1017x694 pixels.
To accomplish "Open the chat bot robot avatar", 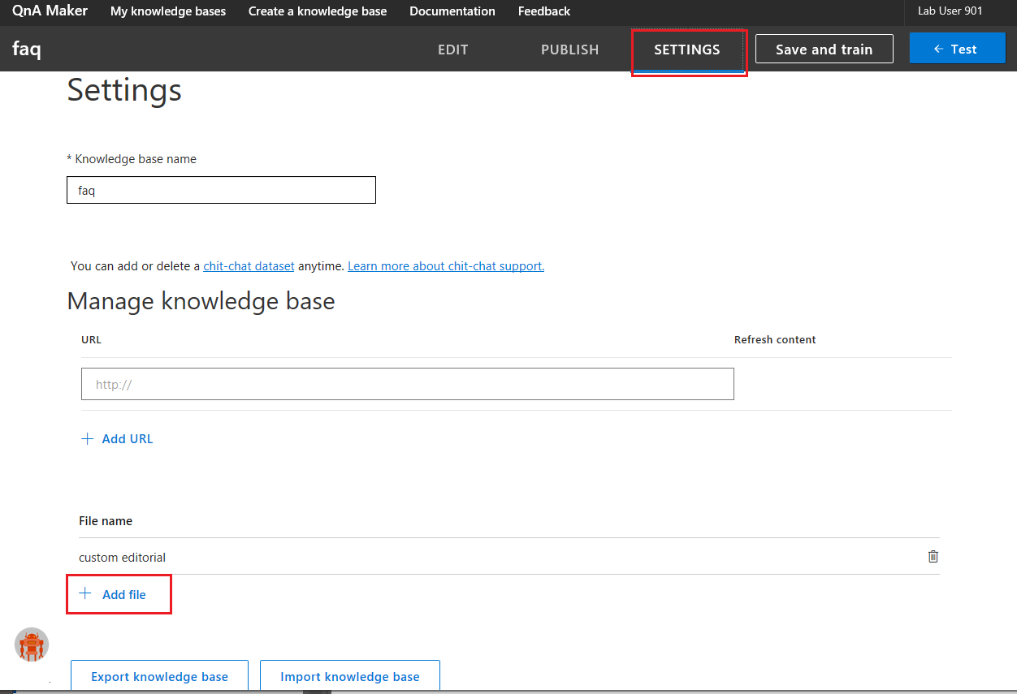I will pyautogui.click(x=32, y=644).
